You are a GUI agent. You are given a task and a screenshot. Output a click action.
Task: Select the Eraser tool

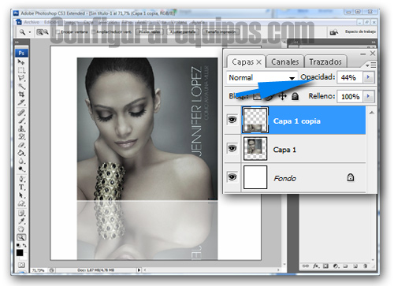[21, 145]
